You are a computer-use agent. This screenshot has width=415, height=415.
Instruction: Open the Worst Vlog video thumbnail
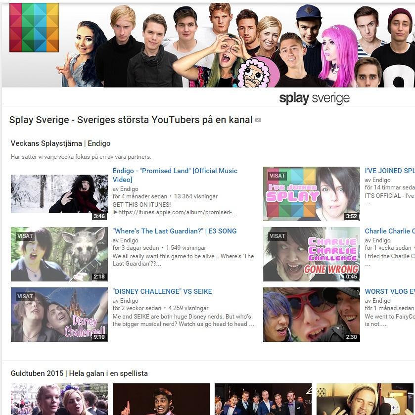pos(312,315)
